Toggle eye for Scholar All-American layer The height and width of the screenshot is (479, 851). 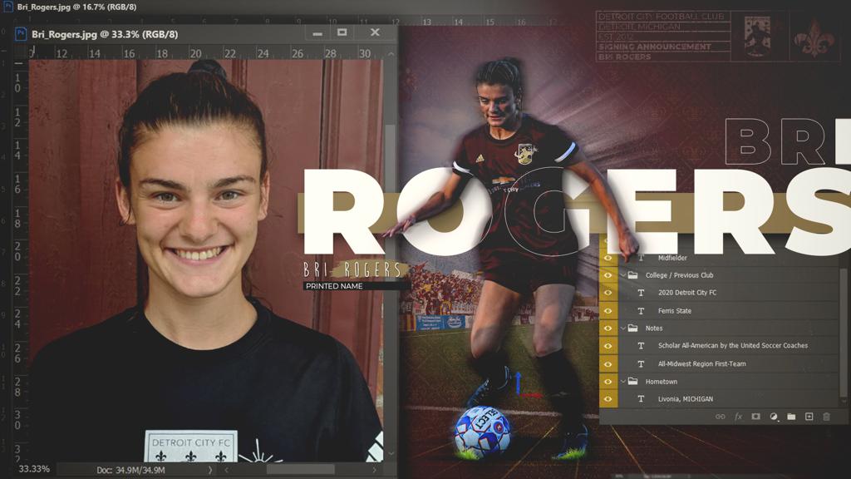pyautogui.click(x=608, y=346)
